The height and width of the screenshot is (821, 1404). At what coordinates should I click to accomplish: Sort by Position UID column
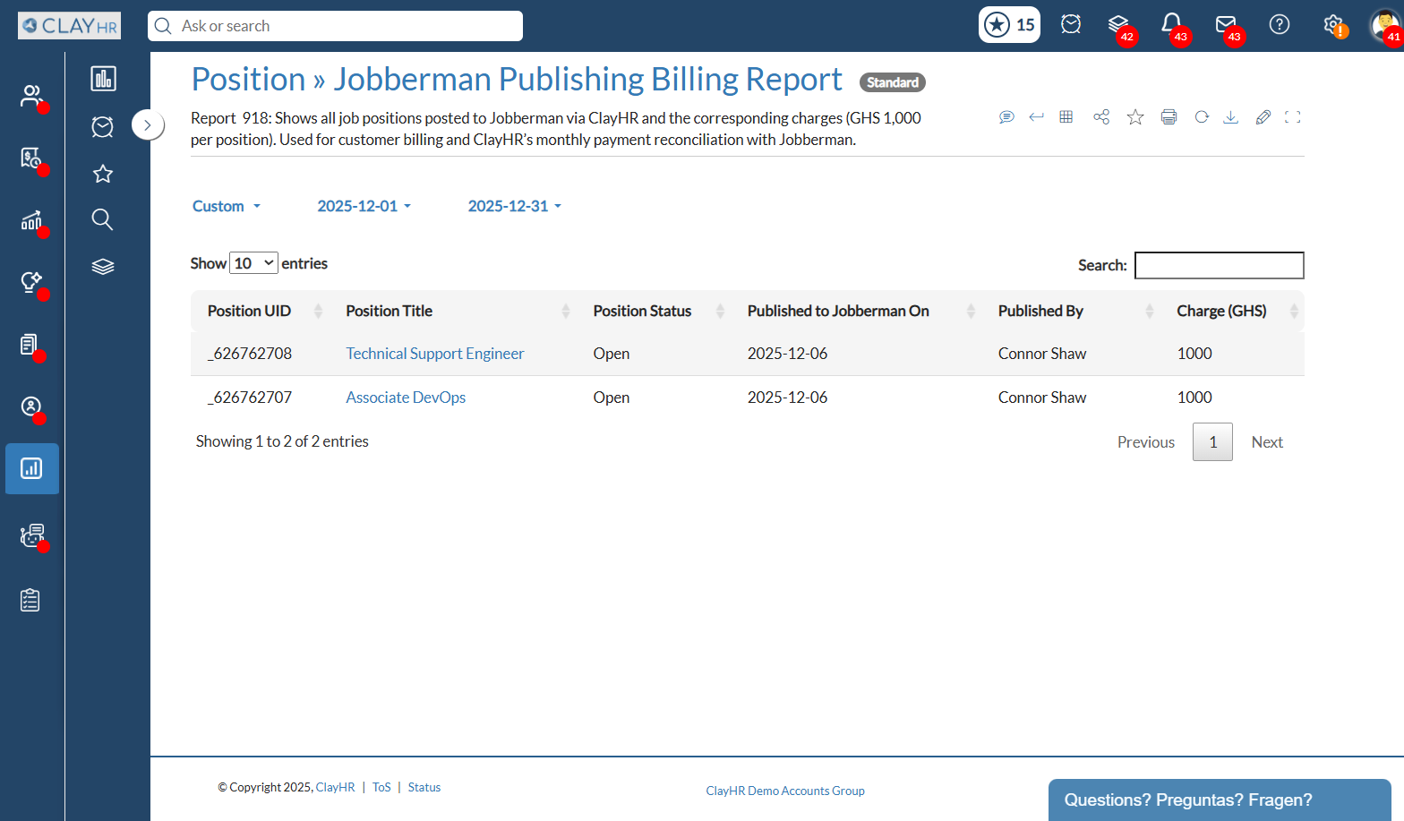click(x=260, y=311)
